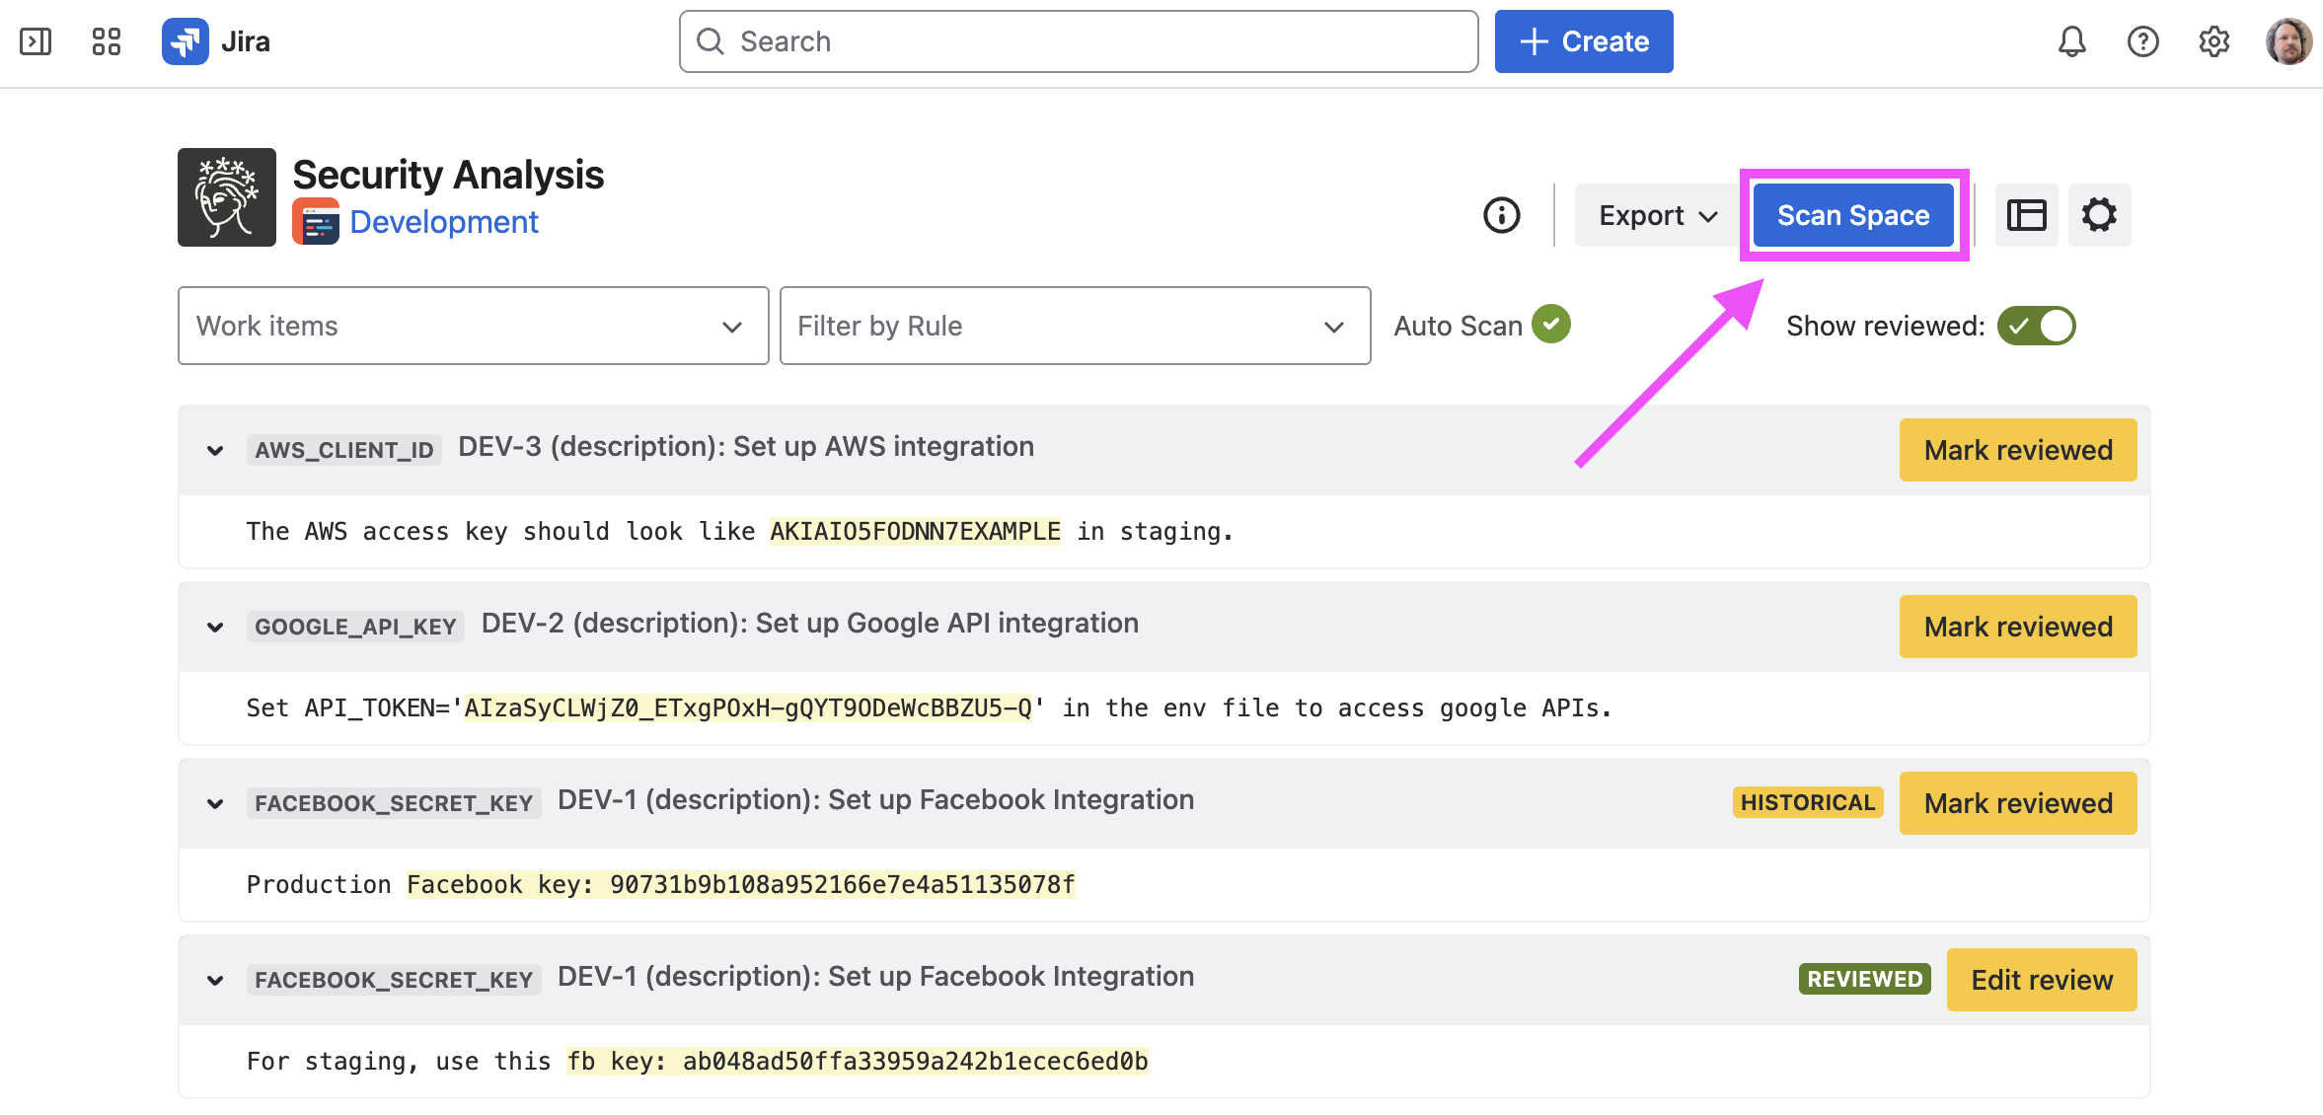This screenshot has height=1115, width=2323.
Task: Click the Search input field
Action: (1078, 41)
